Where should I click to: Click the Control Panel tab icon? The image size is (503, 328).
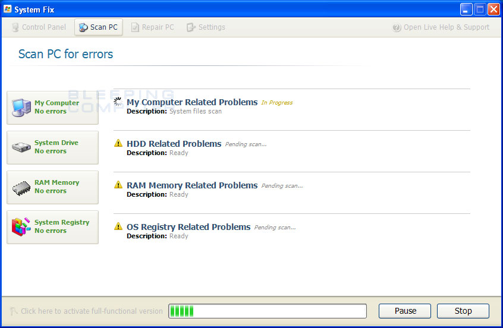(15, 27)
